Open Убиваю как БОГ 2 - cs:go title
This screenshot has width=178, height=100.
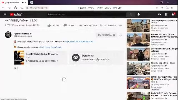(x=163, y=63)
